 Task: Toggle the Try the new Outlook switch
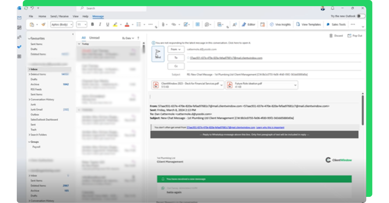361,16
